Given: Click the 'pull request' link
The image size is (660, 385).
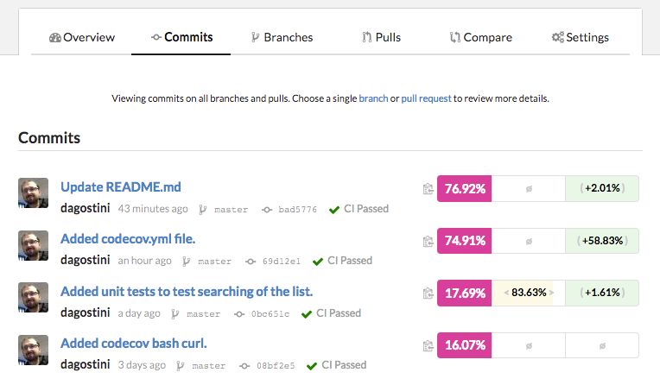Looking at the screenshot, I should click(x=426, y=98).
